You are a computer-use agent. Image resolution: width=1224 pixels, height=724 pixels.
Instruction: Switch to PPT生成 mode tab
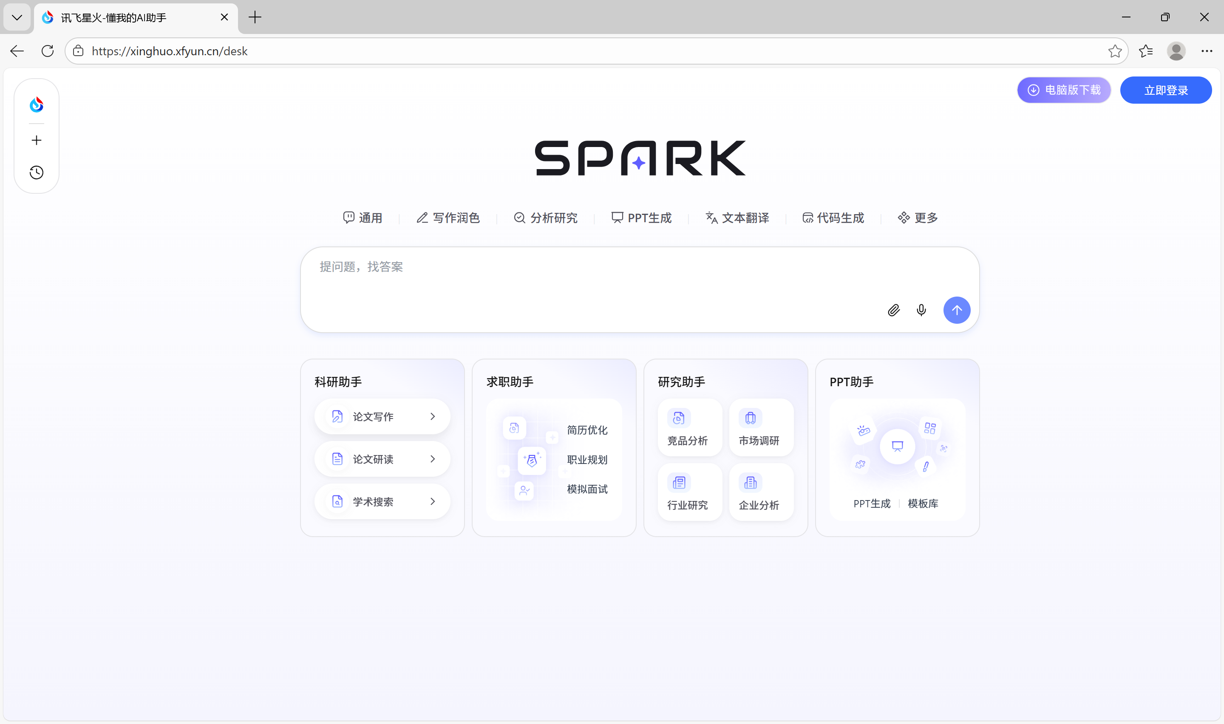(x=641, y=218)
